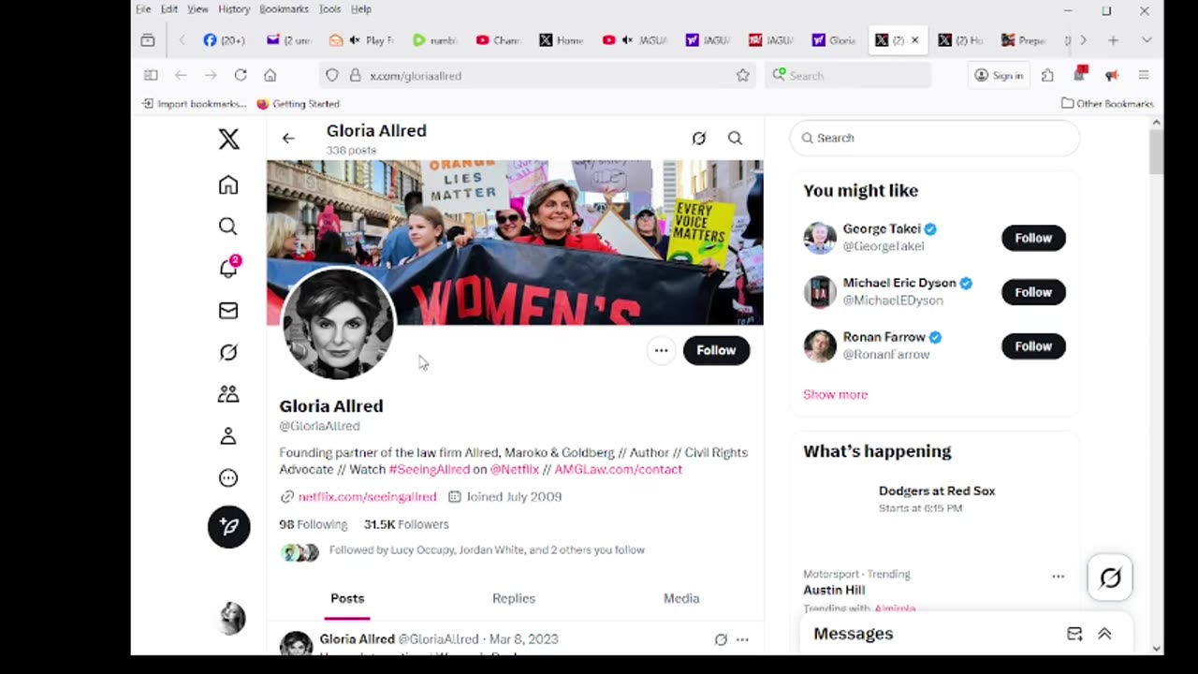1198x674 pixels.
Task: Open #SeeingAllred hashtag link
Action: [x=429, y=469]
